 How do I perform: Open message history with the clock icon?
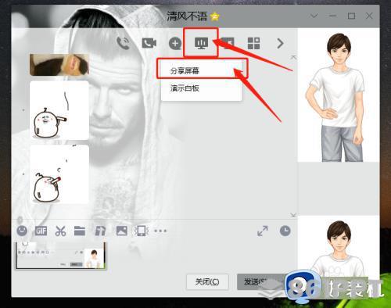click(x=285, y=231)
